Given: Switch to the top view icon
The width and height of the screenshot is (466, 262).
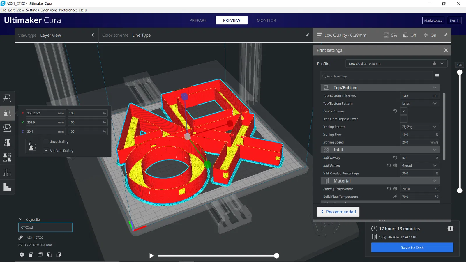Looking at the screenshot, I should point(40,255).
